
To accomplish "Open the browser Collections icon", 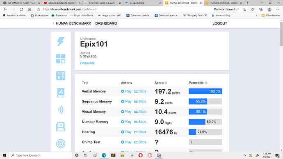I will (261, 9).
